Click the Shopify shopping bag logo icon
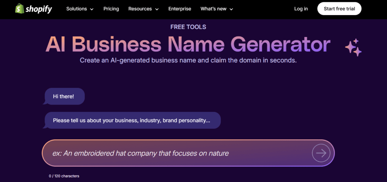 point(19,9)
